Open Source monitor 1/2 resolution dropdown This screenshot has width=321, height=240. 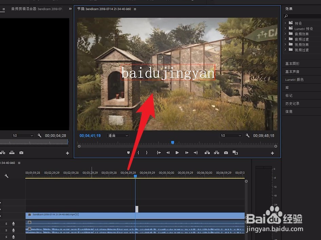tap(22, 135)
